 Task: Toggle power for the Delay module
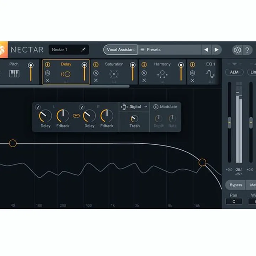48,65
